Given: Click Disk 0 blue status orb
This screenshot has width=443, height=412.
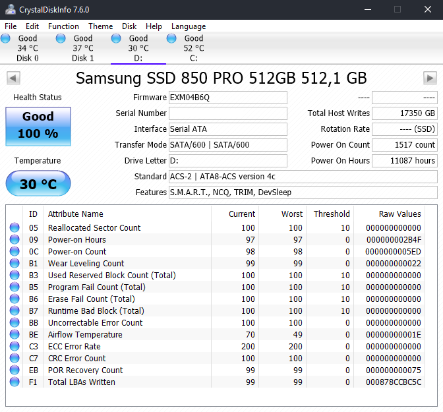Looking at the screenshot, I should [5, 38].
